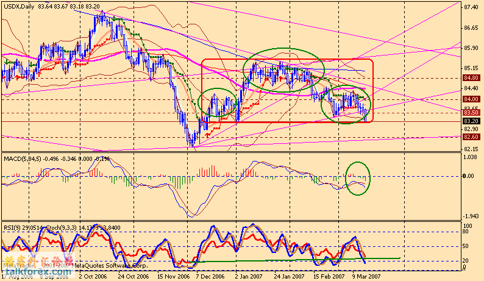This screenshot has width=484, height=281.
Task: Click the 82.15 price axis label
Action: [x=471, y=149]
